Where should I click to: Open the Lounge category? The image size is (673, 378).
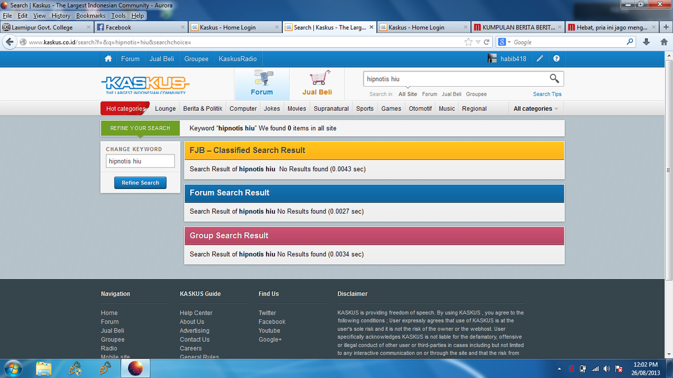click(x=165, y=109)
